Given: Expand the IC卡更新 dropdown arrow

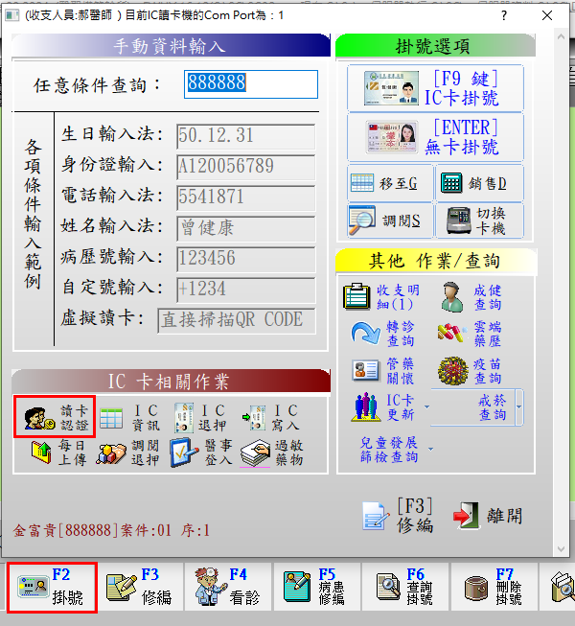Looking at the screenshot, I should click(425, 407).
